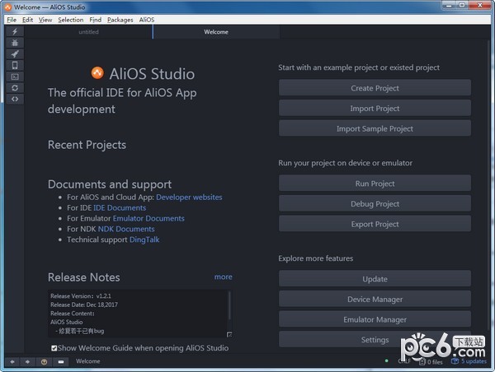Screen dimensions: 495x372
Task: Click the Welcome label in status bar
Action: point(87,361)
